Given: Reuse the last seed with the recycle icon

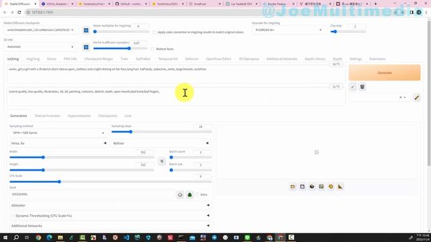Looking at the screenshot, I should 190,194.
